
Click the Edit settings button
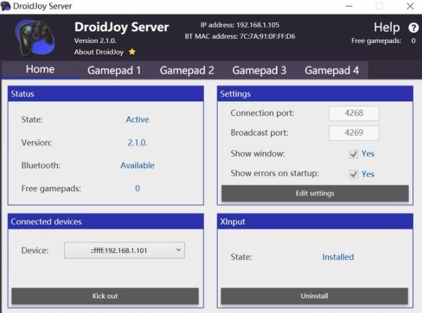[x=315, y=193]
